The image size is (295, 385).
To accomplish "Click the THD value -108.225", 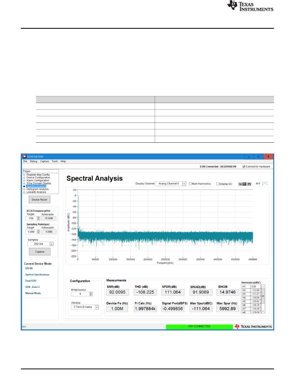I will click(145, 292).
